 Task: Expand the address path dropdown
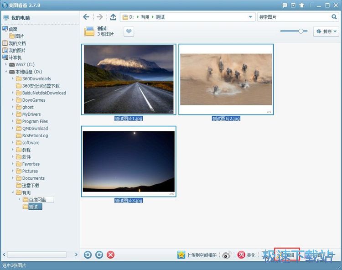250,17
